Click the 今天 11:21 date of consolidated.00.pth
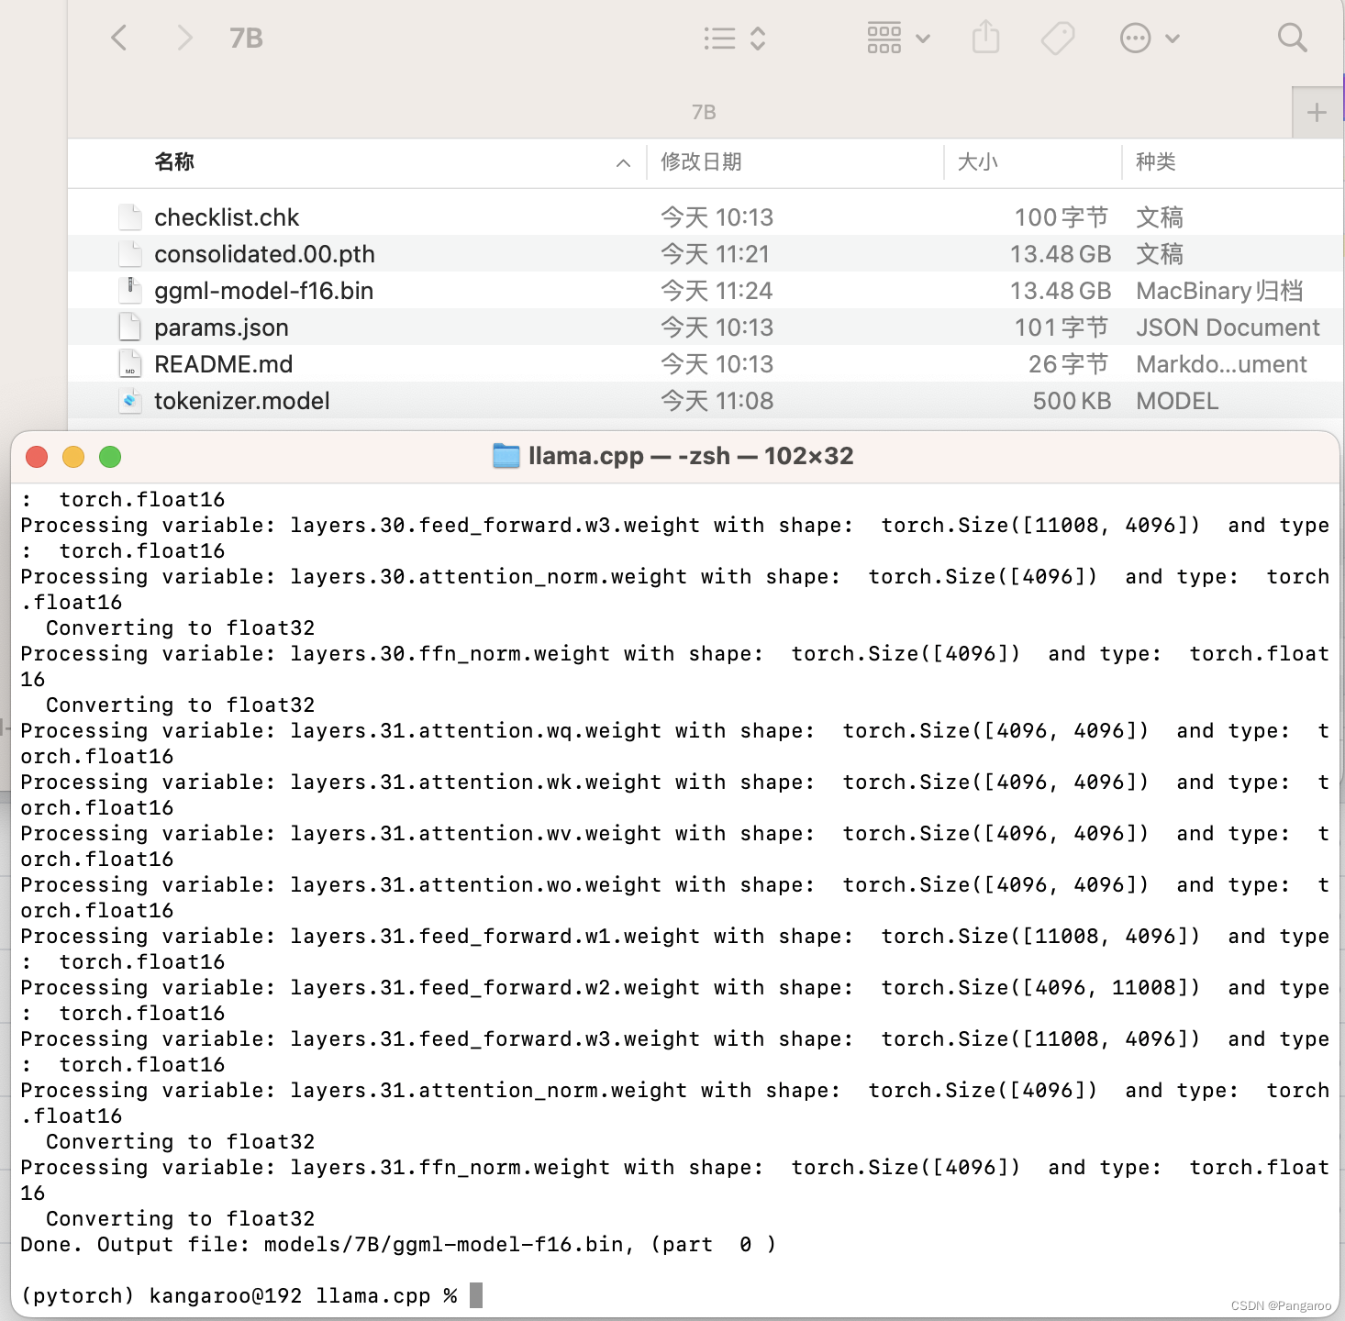 [716, 254]
